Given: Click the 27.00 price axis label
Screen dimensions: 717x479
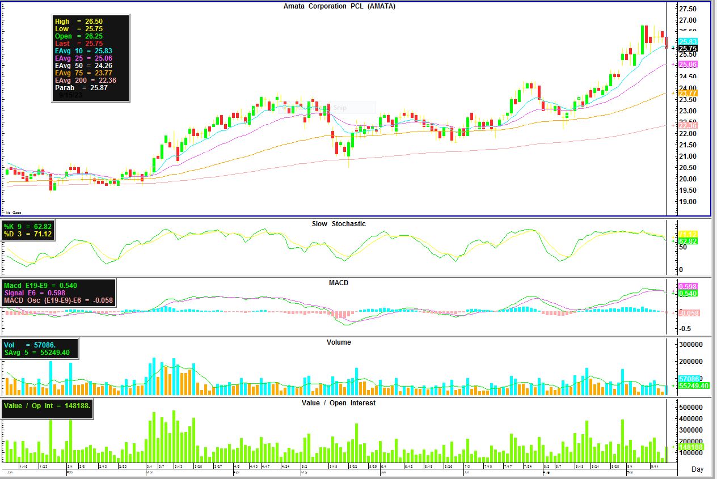Looking at the screenshot, I should [688, 20].
